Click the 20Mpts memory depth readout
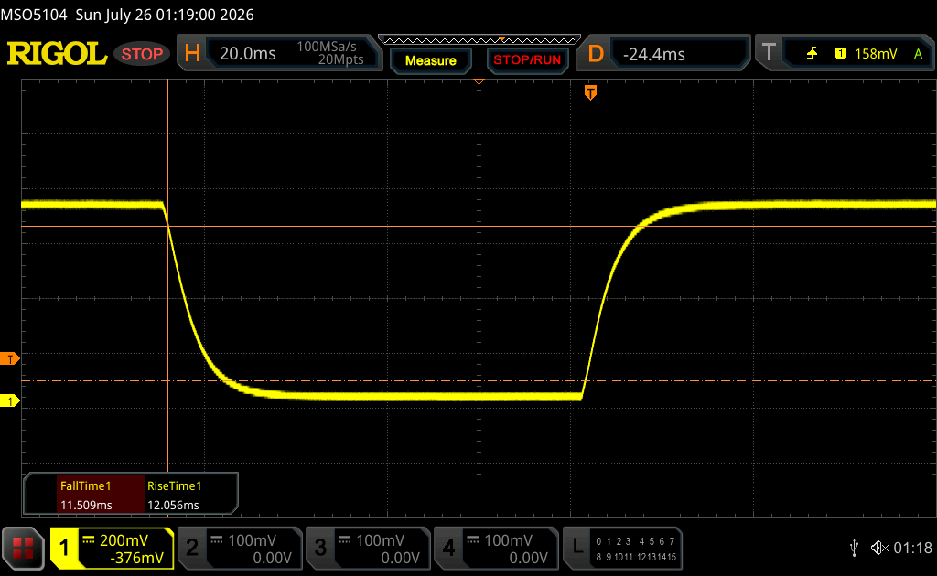 (340, 59)
